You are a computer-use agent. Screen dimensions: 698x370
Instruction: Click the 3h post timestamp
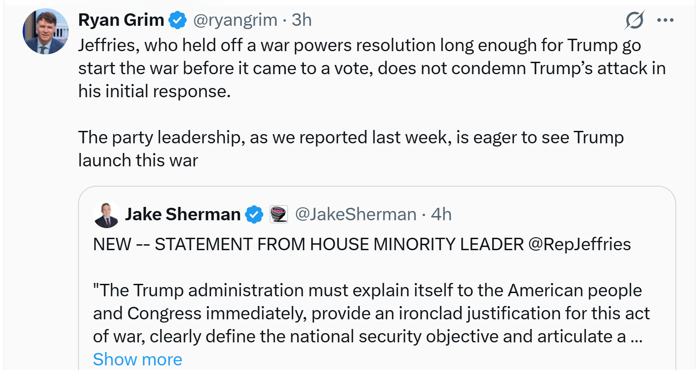302,20
